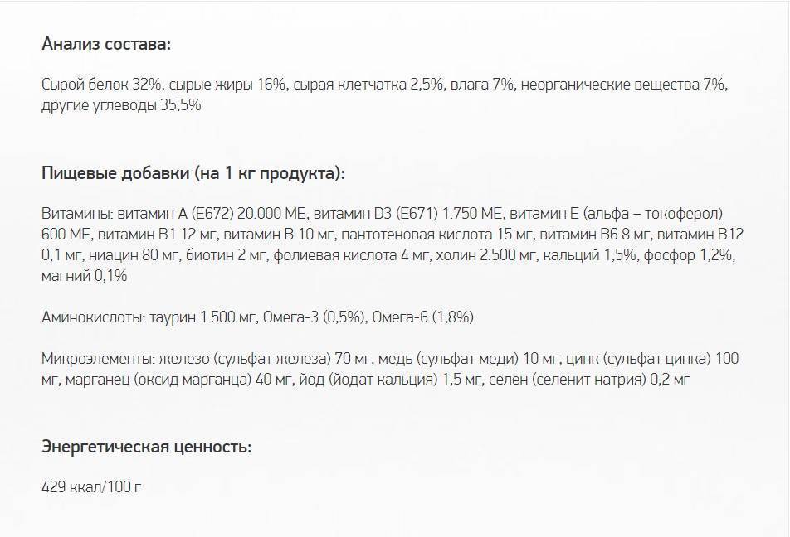790x537 pixels.
Task: Click the 'магний 0,1%' text
Action: point(84,276)
